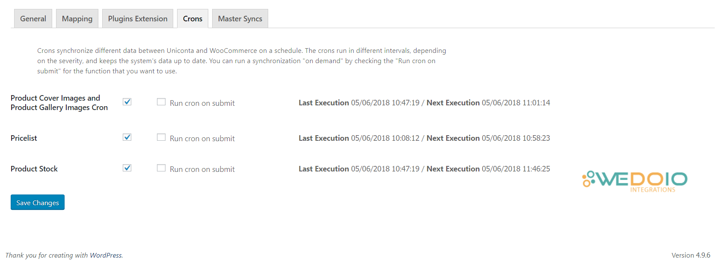The width and height of the screenshot is (716, 264).
Task: Click the Product Stock Next Execution timestamp
Action: pyautogui.click(x=515, y=169)
